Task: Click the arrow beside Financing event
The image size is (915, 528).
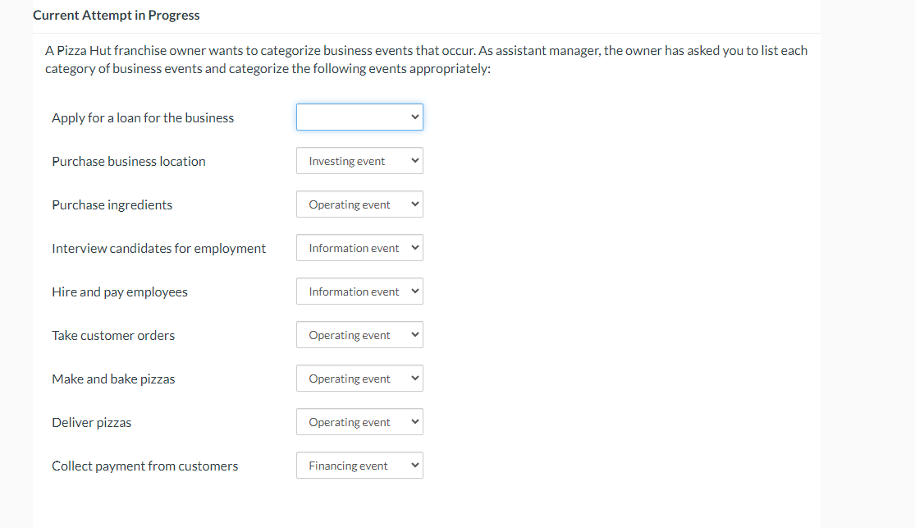Action: pyautogui.click(x=414, y=465)
